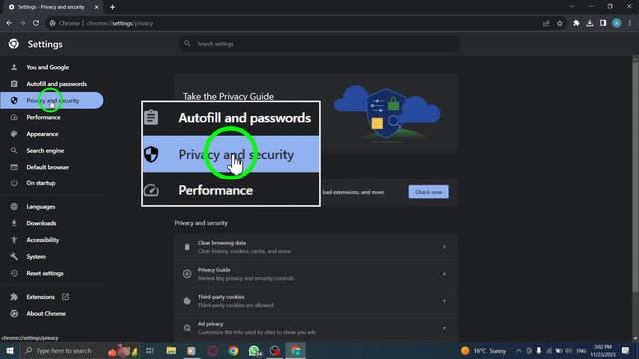Open Appearance settings section
The width and height of the screenshot is (639, 359).
pos(42,134)
